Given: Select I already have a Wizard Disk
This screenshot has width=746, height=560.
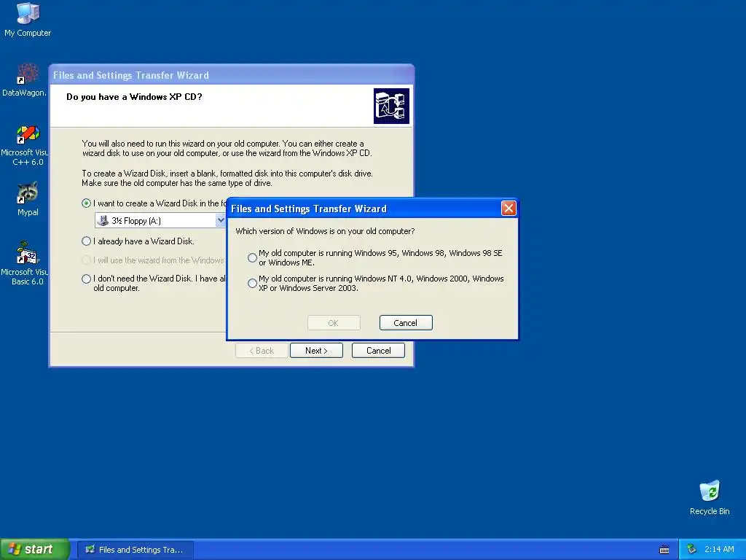Looking at the screenshot, I should (86, 241).
